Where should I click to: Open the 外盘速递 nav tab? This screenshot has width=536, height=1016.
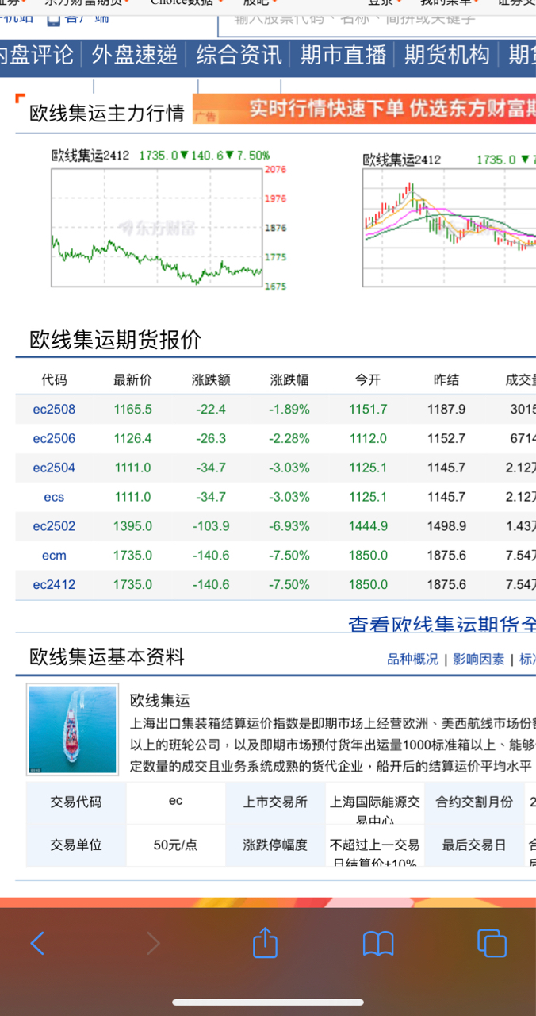pyautogui.click(x=135, y=55)
